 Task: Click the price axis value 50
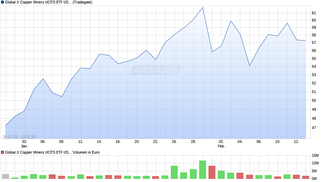[314, 100]
